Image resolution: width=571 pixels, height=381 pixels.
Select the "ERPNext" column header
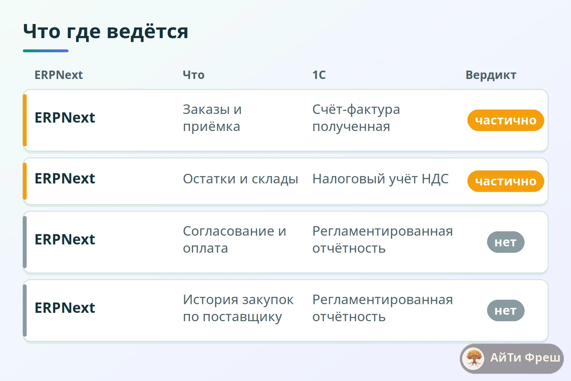[59, 75]
